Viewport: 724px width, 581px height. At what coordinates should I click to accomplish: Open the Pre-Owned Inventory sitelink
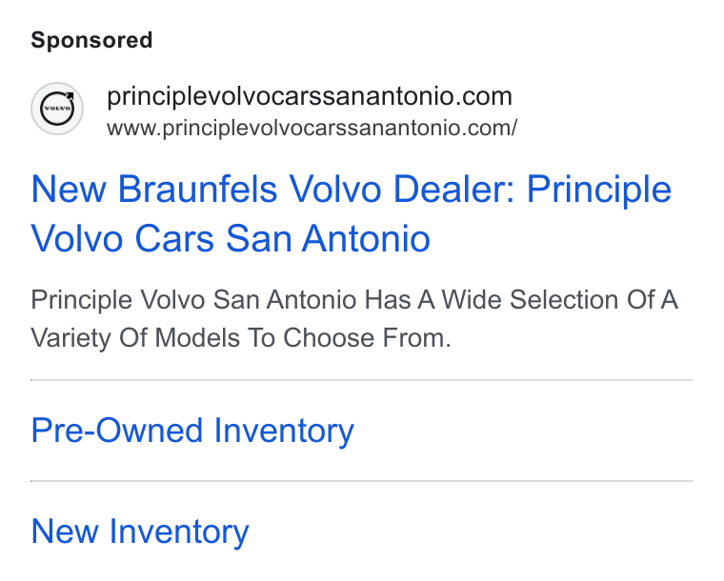[x=192, y=431]
